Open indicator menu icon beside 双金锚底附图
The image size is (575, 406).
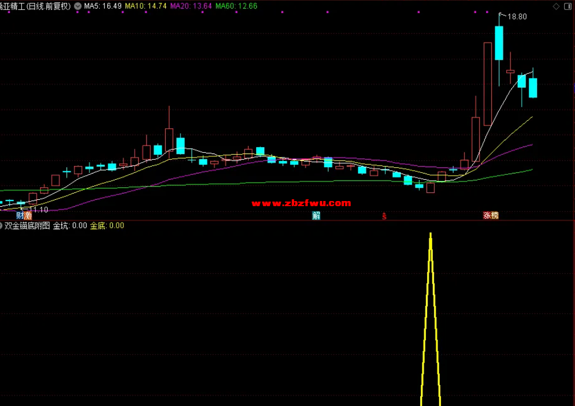coord(1,226)
